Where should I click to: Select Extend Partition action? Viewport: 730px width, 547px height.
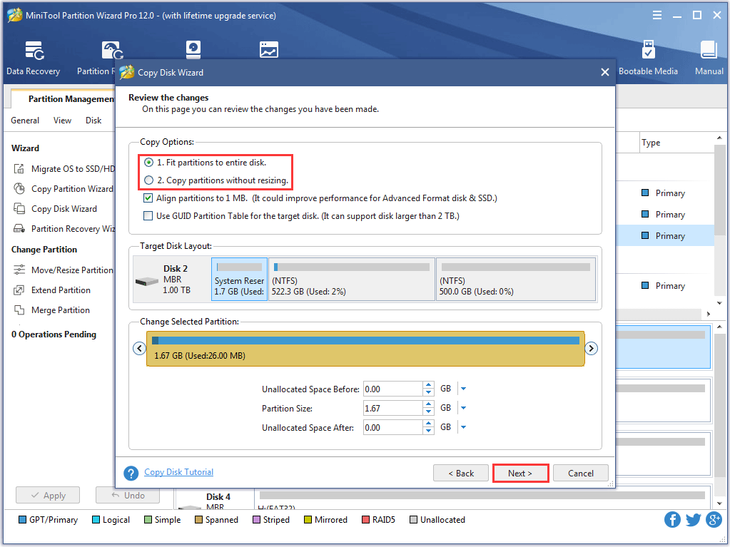click(x=52, y=290)
